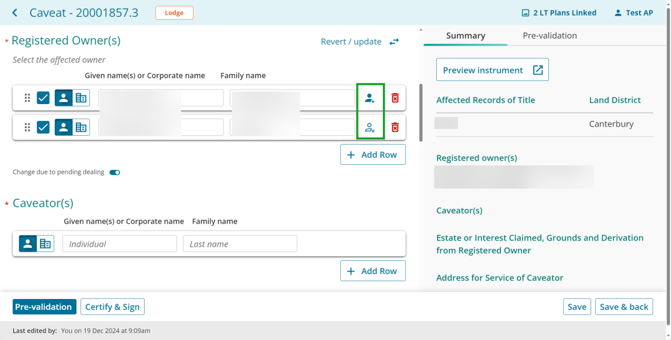Delete the second registered owner row

[x=395, y=127]
